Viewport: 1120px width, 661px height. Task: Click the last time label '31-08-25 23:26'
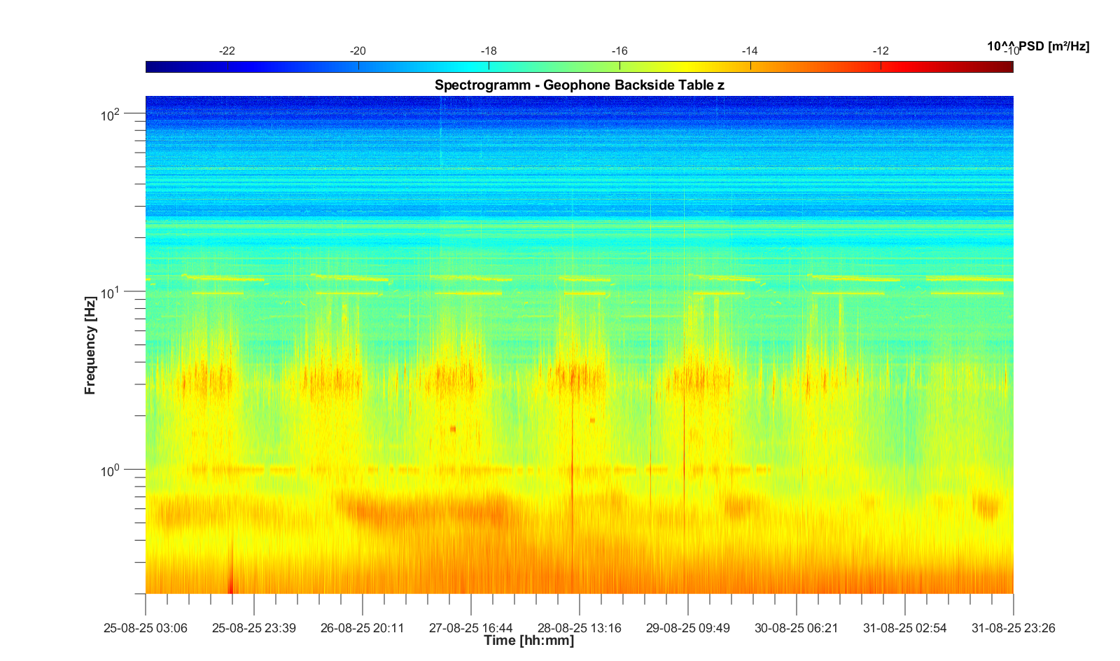[x=1013, y=628]
